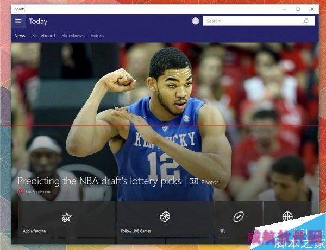Screen dimensions: 326x250
Task: Go to the Videos tab
Action: coord(97,36)
